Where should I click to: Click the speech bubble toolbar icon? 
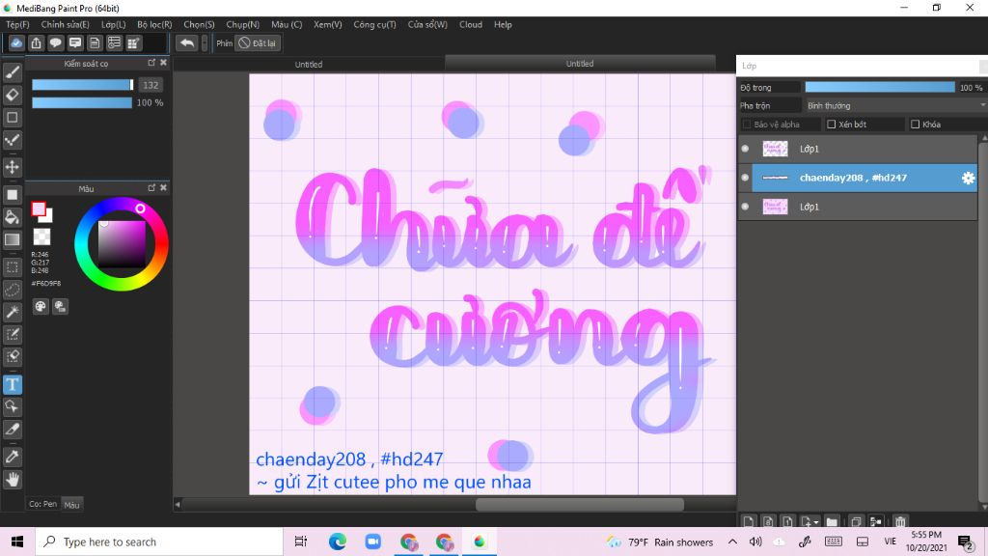click(55, 42)
